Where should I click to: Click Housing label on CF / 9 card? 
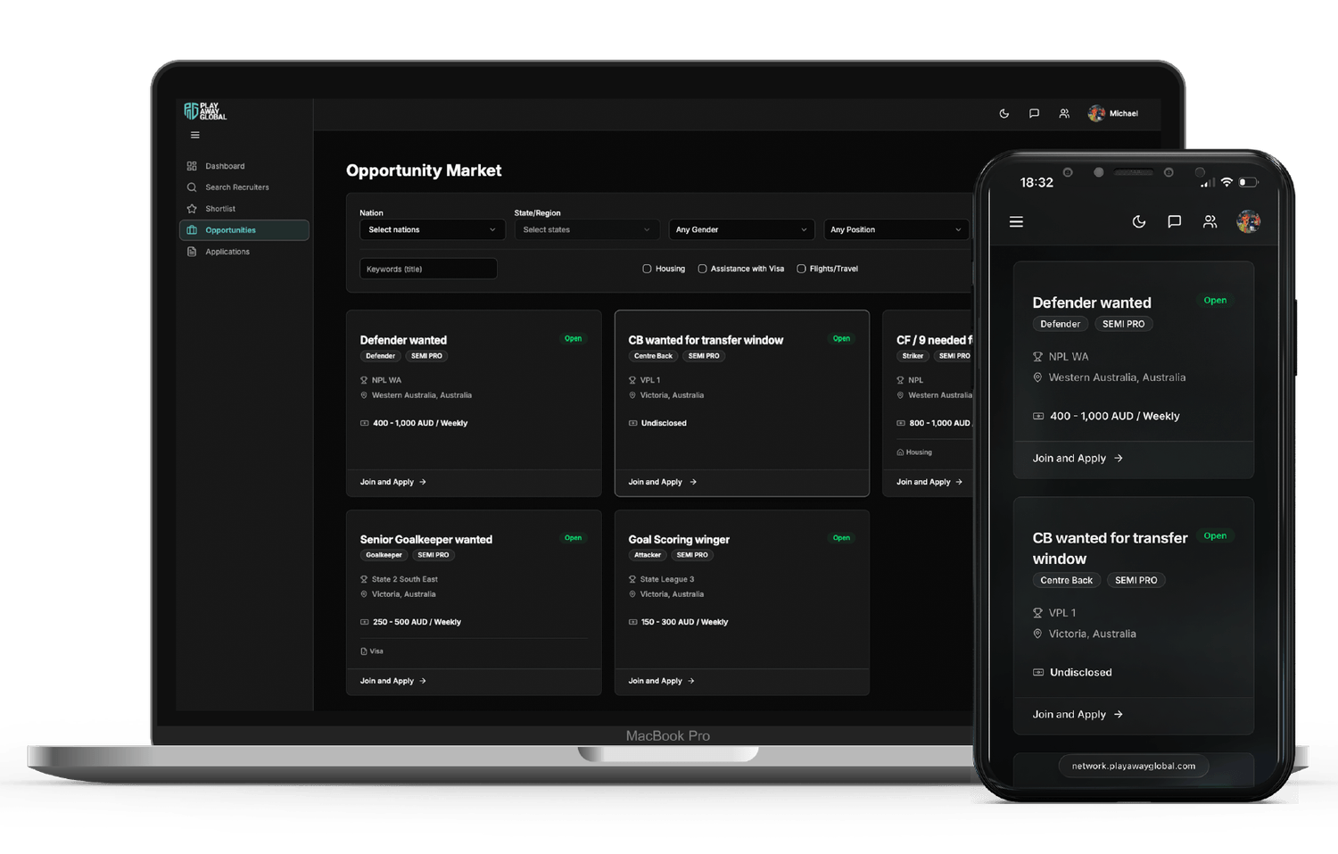click(919, 452)
